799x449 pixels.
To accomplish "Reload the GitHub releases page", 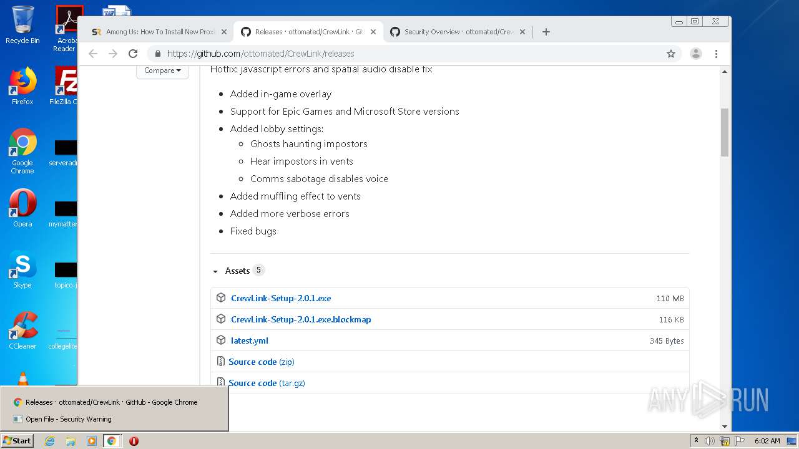I will pyautogui.click(x=133, y=54).
